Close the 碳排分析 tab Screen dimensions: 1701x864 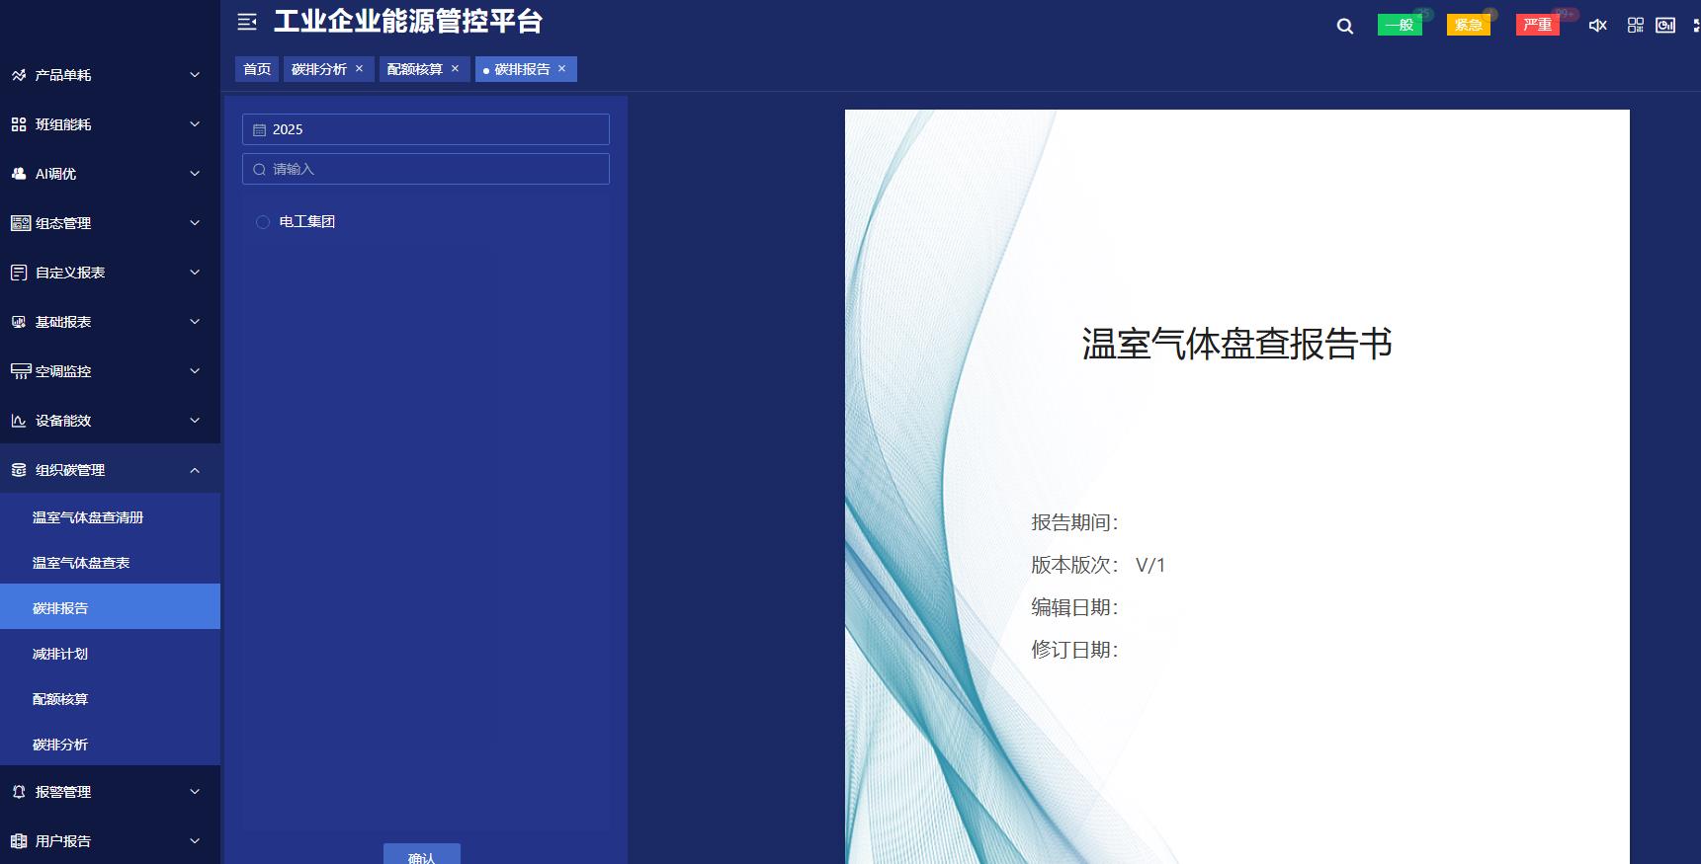click(360, 69)
